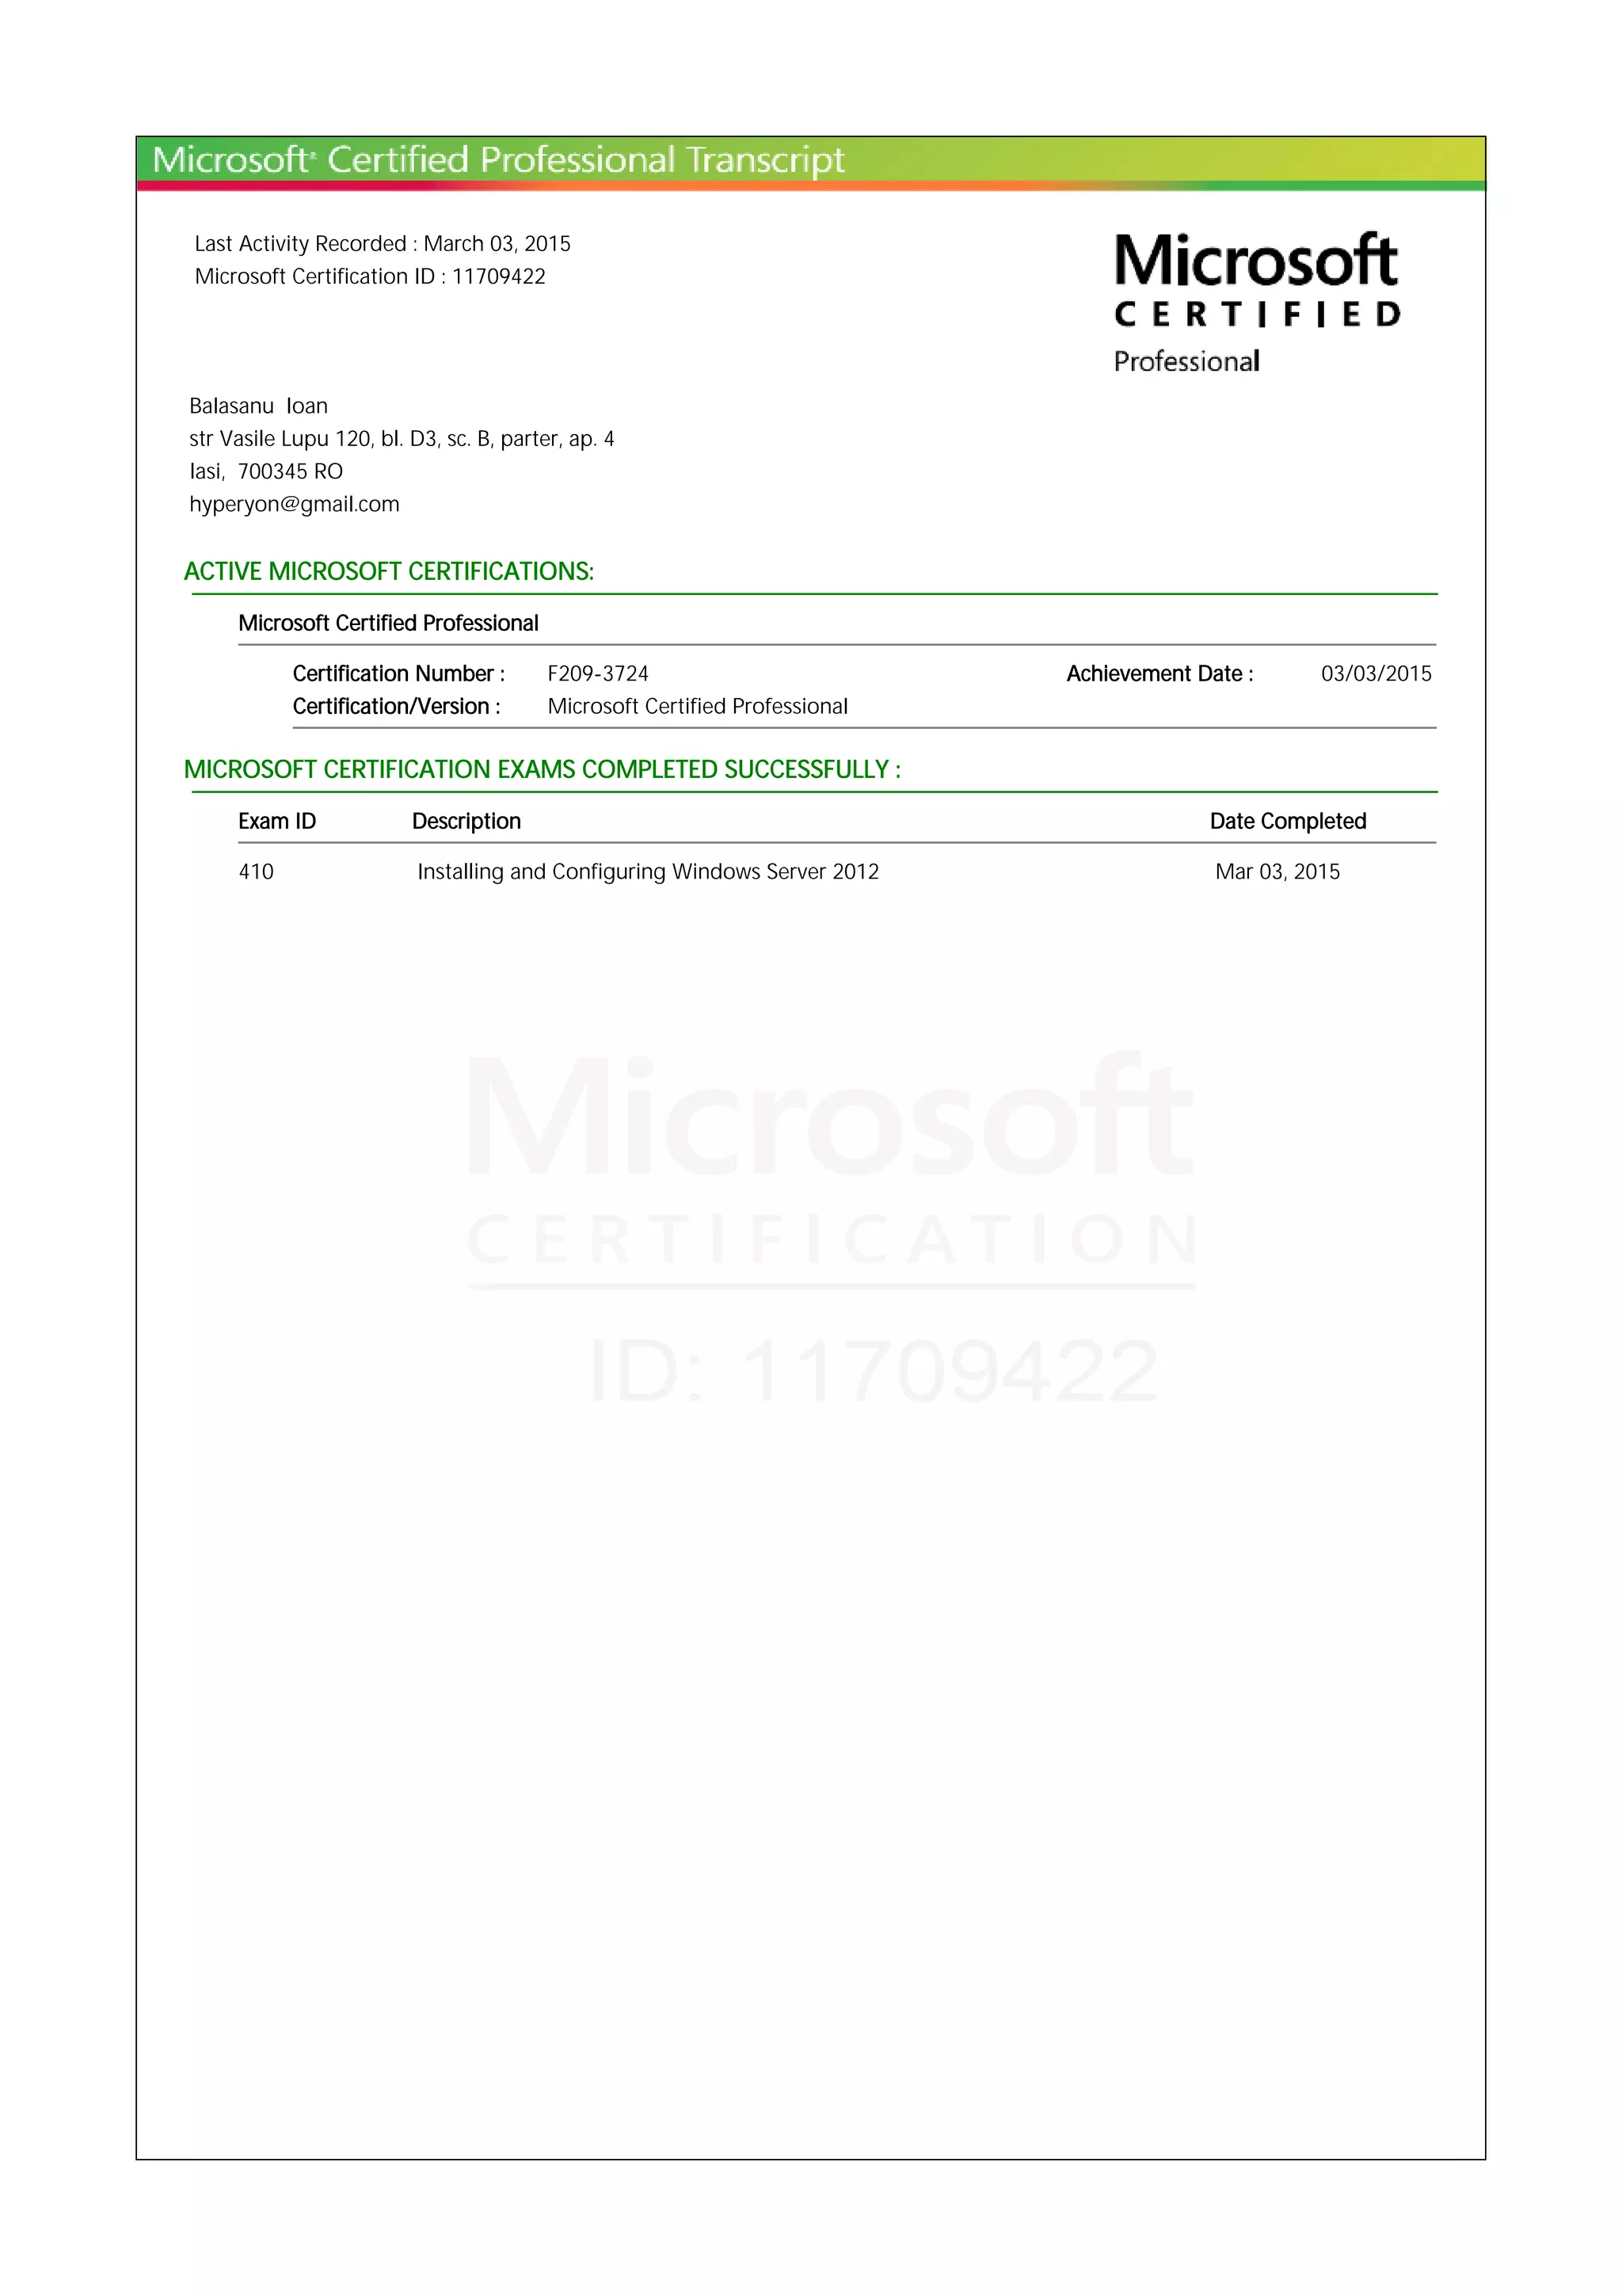Click the Date Completed column header
The image size is (1622, 2296).
[x=1287, y=821]
